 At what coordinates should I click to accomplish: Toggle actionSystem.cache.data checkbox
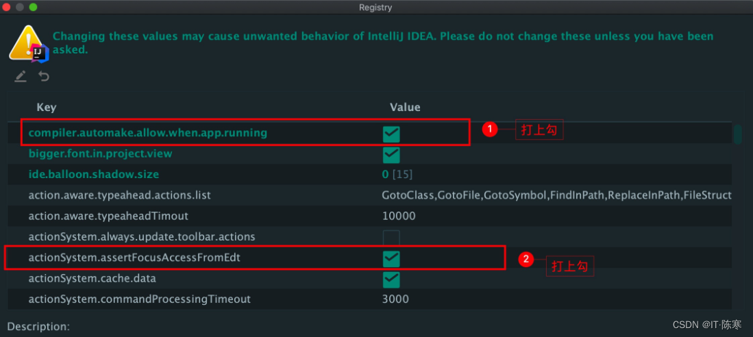(391, 279)
